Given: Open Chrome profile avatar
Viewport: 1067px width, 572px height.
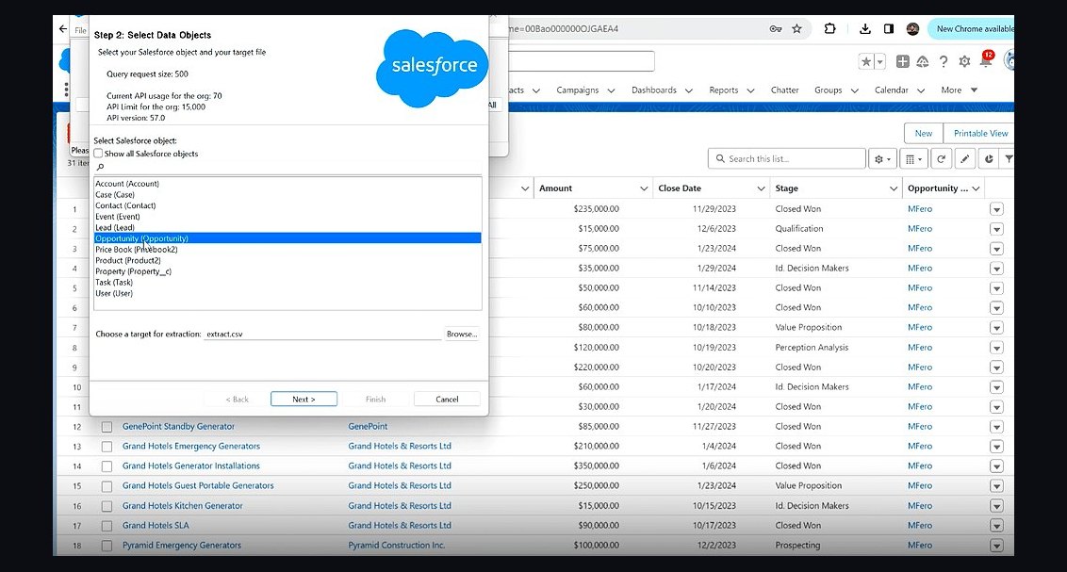Looking at the screenshot, I should [913, 28].
